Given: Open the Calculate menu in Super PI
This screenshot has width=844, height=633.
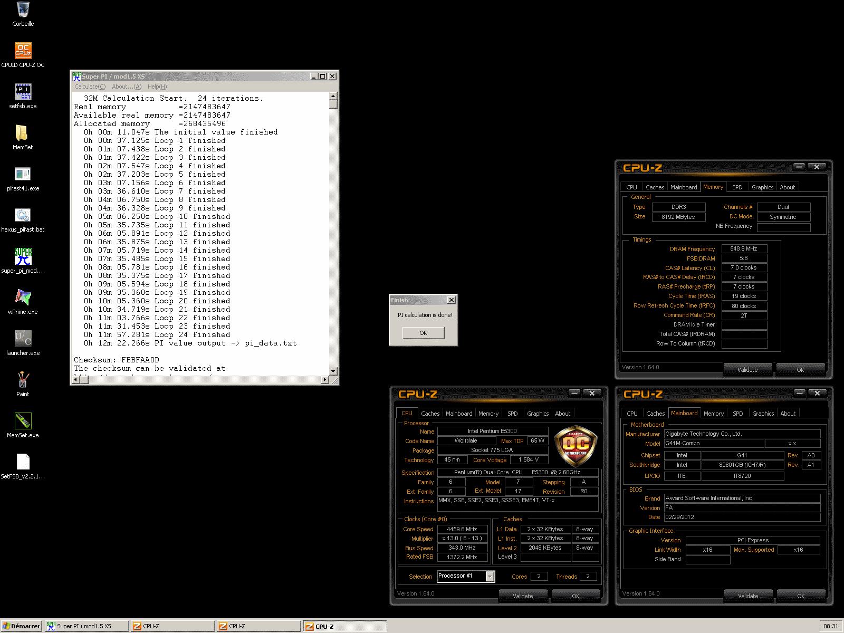Looking at the screenshot, I should tap(90, 87).
